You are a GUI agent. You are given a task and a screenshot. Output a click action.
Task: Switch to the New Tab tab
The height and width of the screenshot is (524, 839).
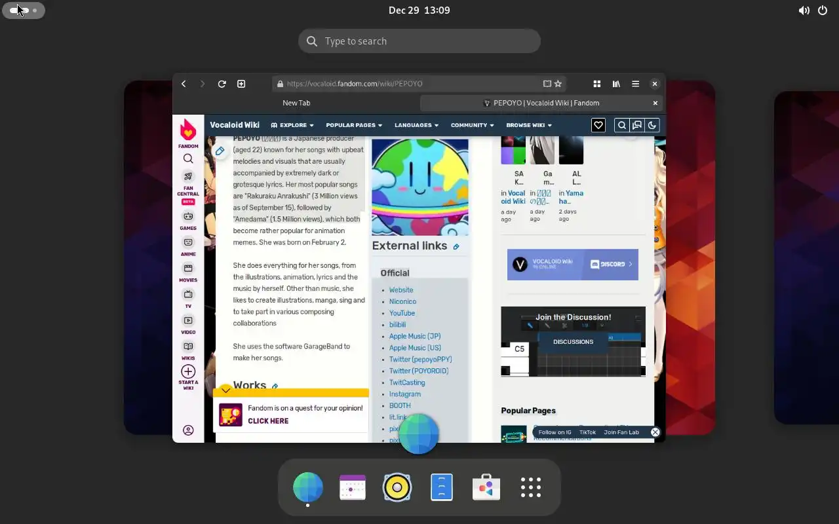click(x=296, y=103)
